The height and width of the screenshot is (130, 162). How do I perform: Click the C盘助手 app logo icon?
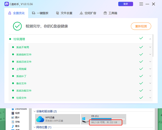click(x=7, y=4)
